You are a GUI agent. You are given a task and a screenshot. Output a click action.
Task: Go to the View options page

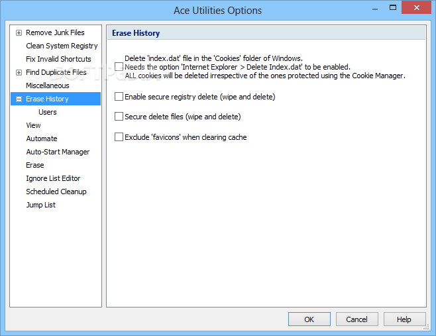[x=33, y=125]
